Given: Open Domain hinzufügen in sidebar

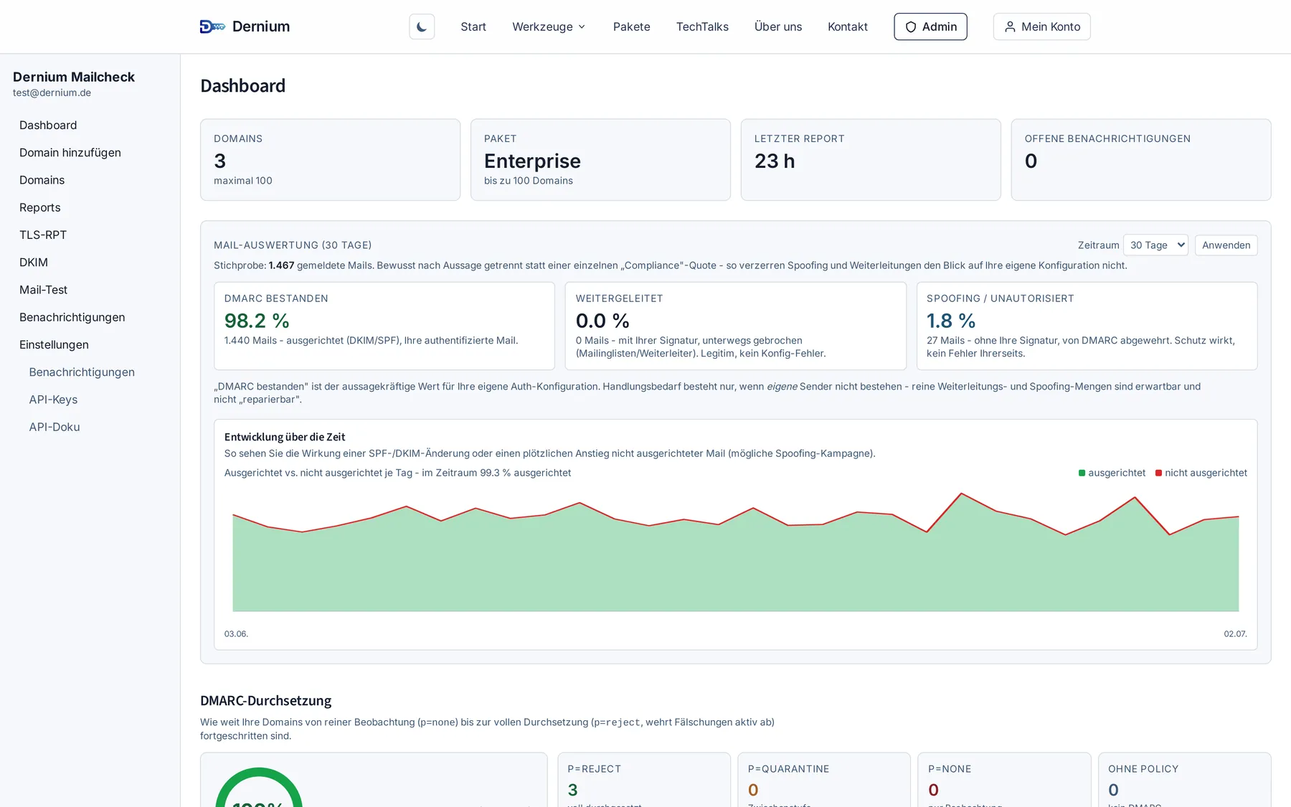Looking at the screenshot, I should [70, 153].
